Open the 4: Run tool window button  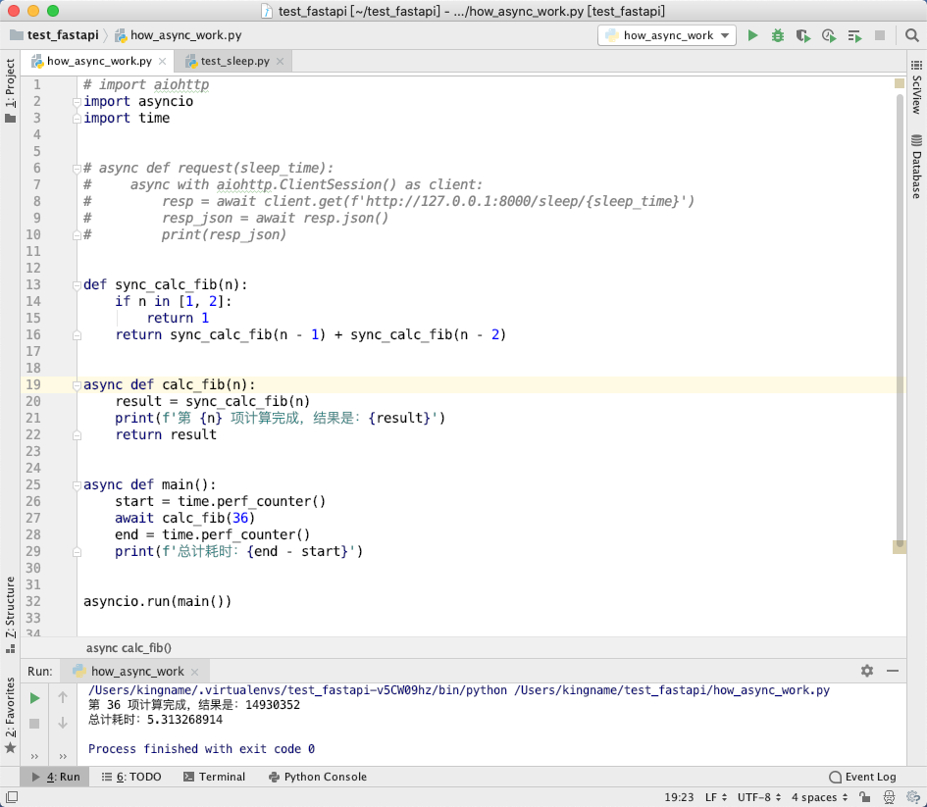tap(56, 777)
